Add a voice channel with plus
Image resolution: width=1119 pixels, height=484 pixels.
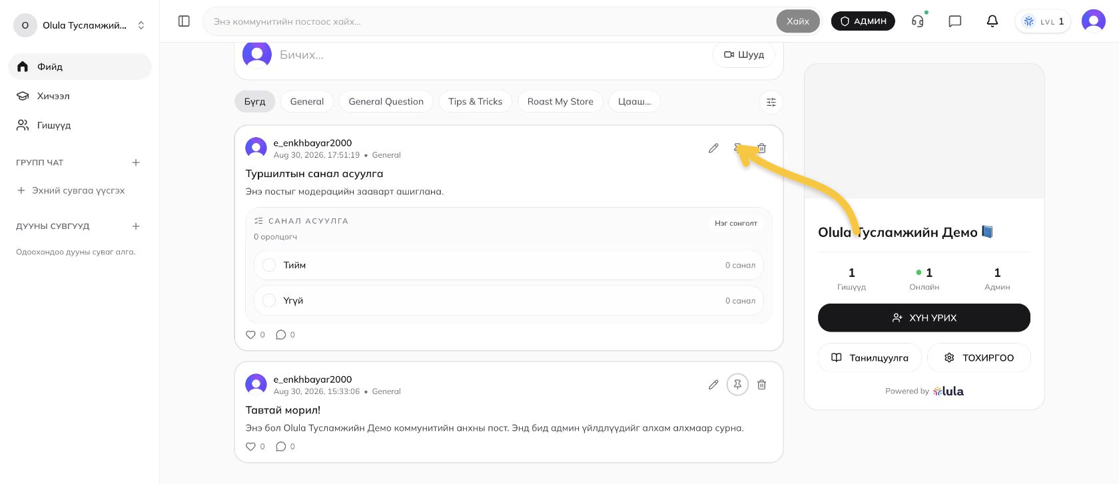point(136,226)
